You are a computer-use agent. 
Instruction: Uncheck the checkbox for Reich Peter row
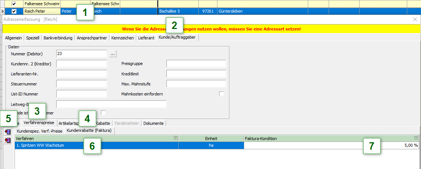pos(14,12)
